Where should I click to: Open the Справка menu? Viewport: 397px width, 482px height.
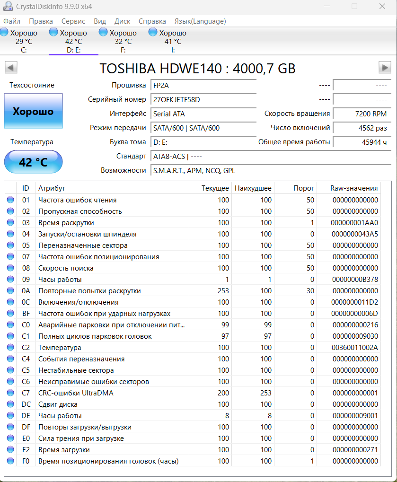152,21
